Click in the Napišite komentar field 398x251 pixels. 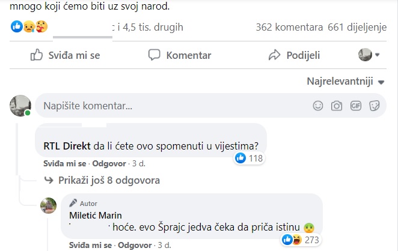[168, 106]
